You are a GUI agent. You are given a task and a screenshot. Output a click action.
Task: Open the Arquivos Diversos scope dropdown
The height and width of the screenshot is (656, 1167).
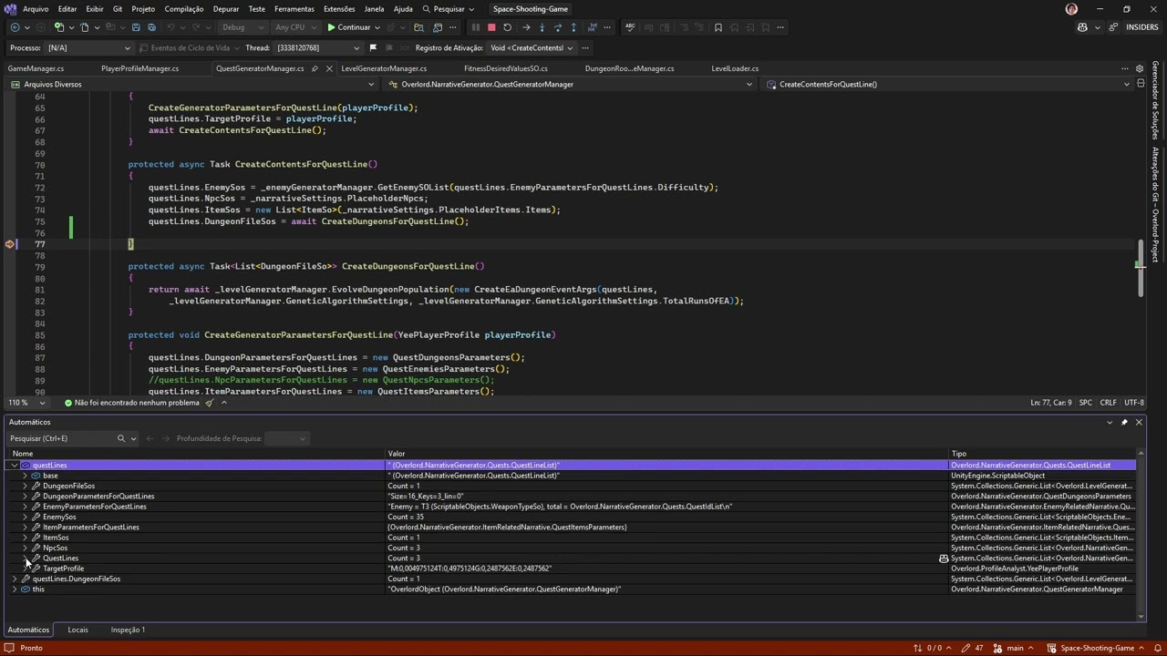coord(193,84)
